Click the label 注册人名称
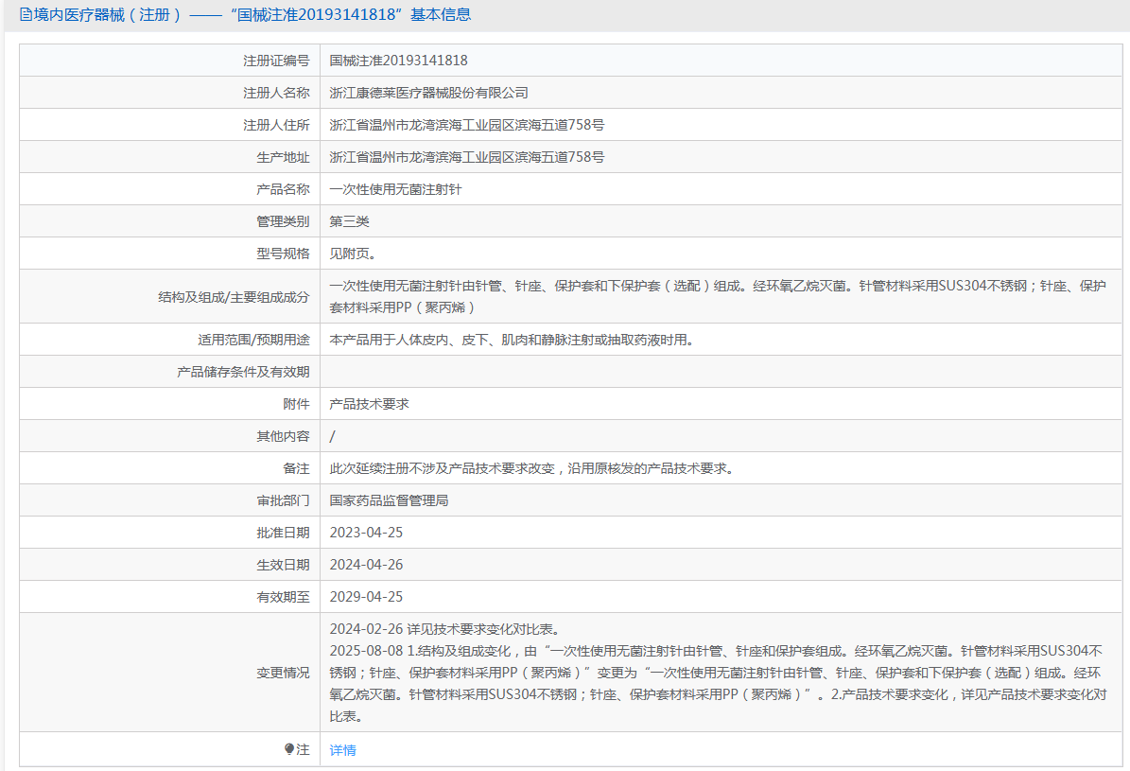 (x=276, y=93)
